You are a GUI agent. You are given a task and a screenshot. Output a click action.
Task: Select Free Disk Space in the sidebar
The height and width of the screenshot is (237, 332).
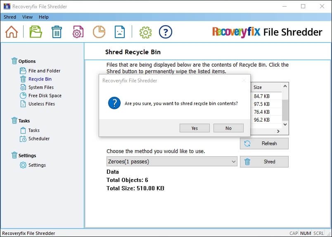(45, 96)
